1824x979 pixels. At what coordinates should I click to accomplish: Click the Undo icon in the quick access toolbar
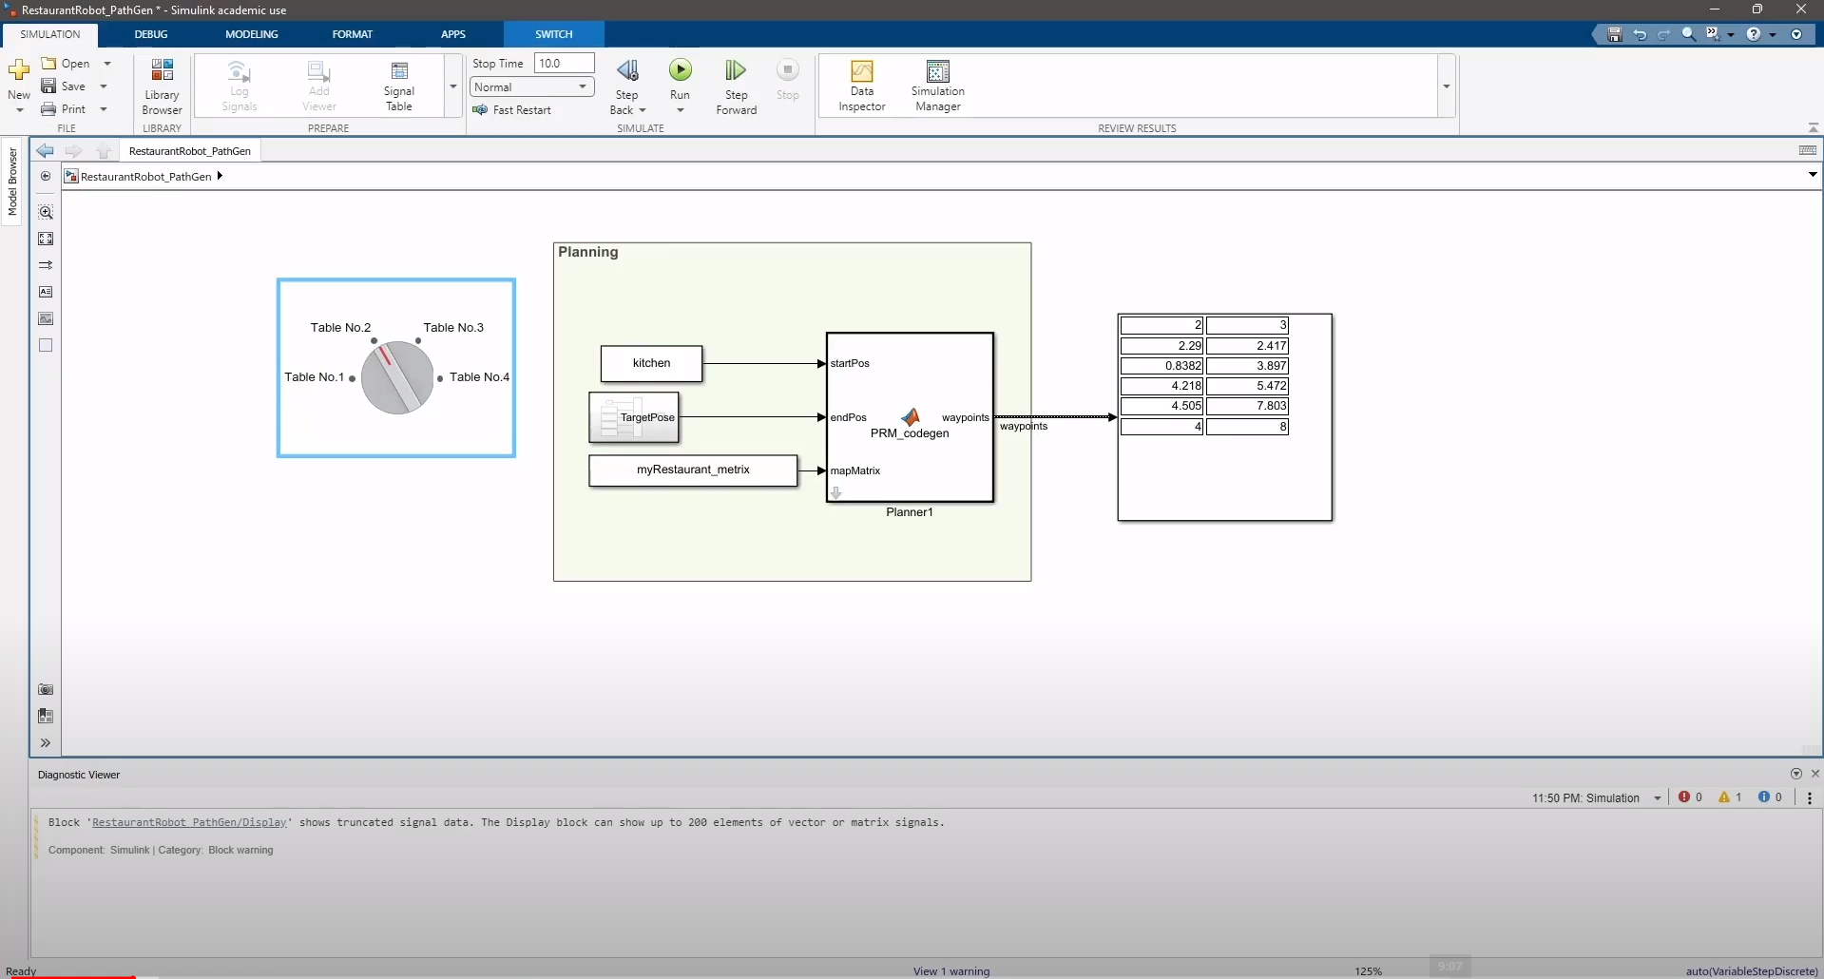pos(1640,34)
